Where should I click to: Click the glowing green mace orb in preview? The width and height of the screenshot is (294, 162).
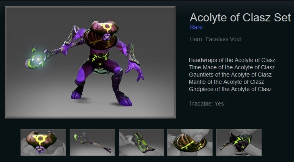[38, 59]
